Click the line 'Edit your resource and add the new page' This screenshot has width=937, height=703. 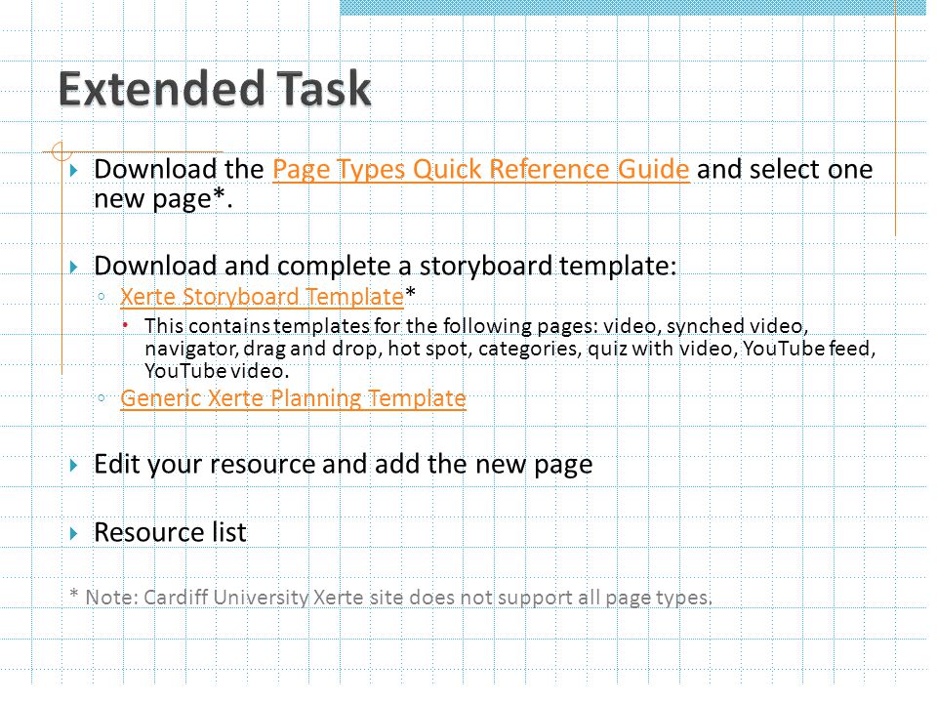pyautogui.click(x=343, y=465)
